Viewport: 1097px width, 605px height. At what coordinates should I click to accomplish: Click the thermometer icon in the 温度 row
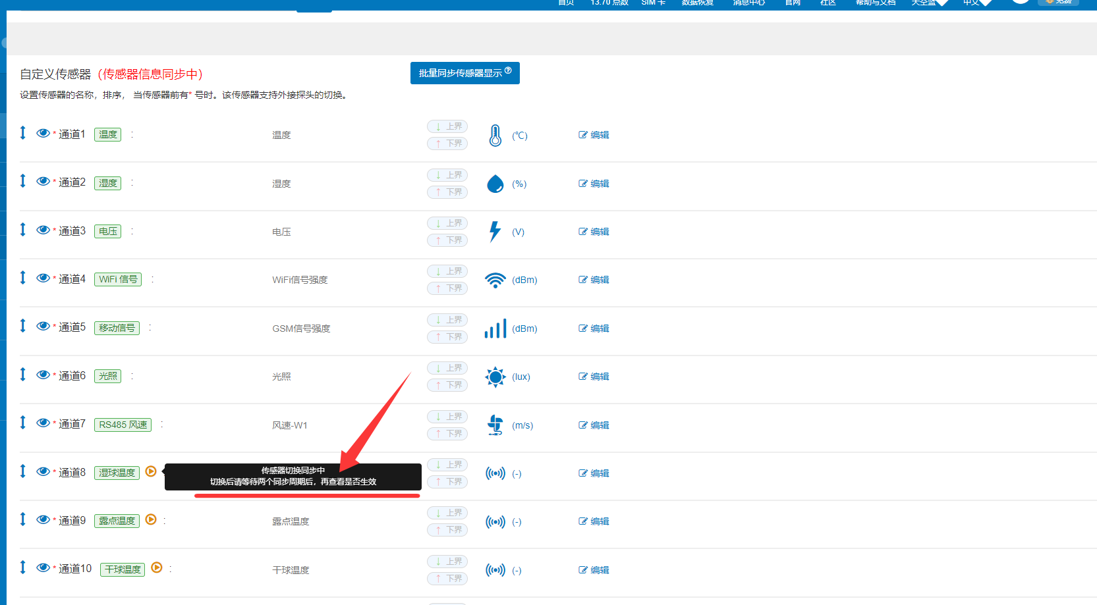click(x=495, y=136)
